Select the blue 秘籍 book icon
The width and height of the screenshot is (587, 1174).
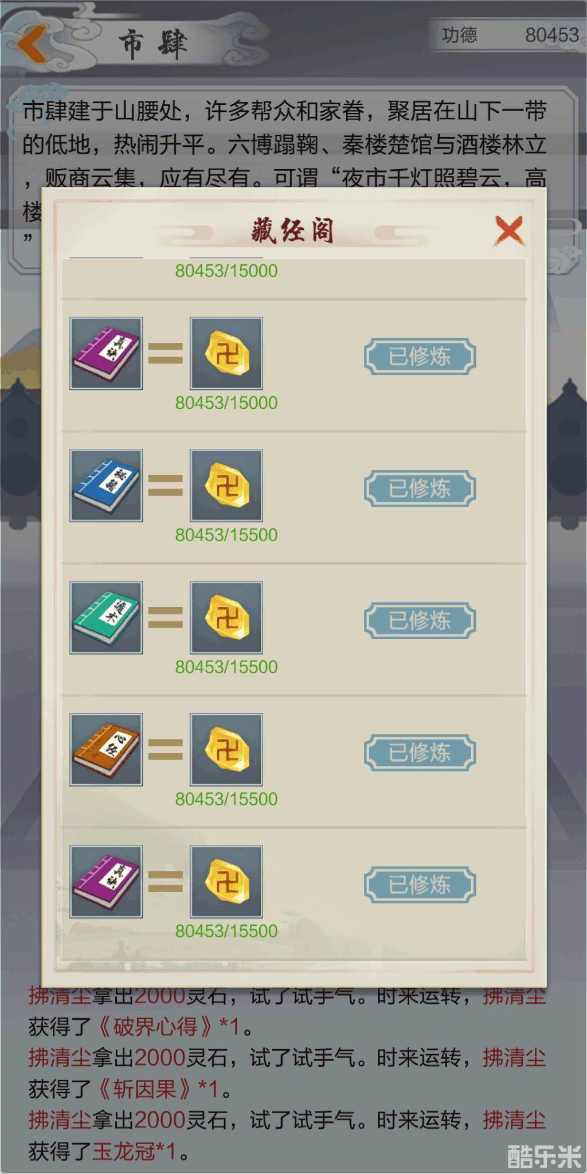pos(106,486)
